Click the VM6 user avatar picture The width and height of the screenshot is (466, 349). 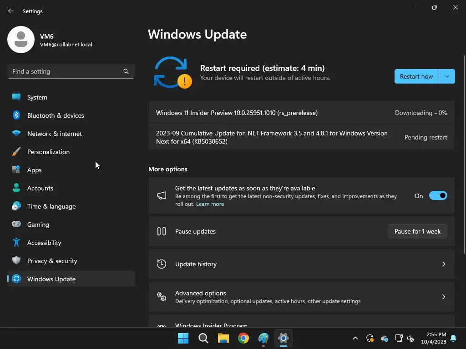[x=21, y=40]
